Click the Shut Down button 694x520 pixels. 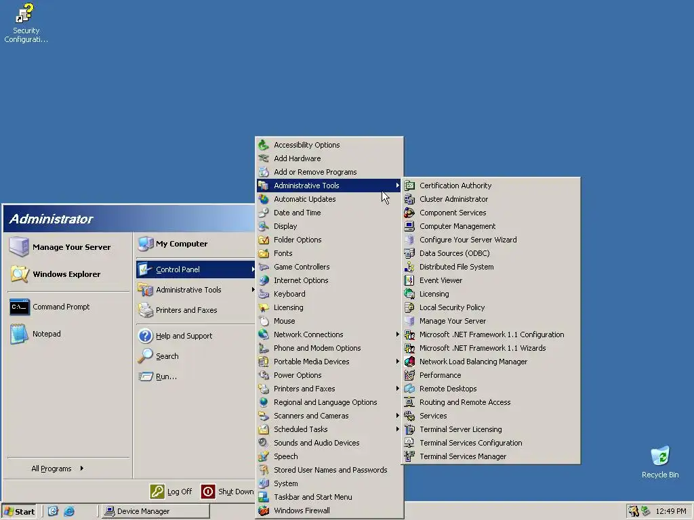click(x=227, y=492)
